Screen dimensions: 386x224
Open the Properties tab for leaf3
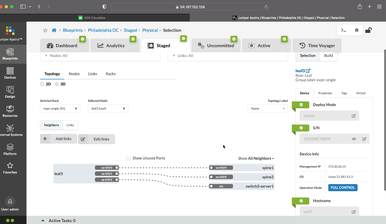pyautogui.click(x=325, y=93)
